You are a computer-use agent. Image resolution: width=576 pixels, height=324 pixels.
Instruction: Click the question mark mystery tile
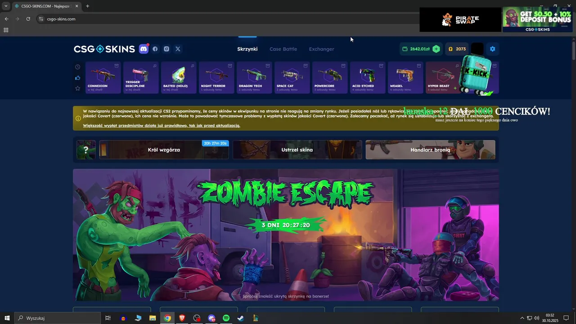pyautogui.click(x=85, y=150)
